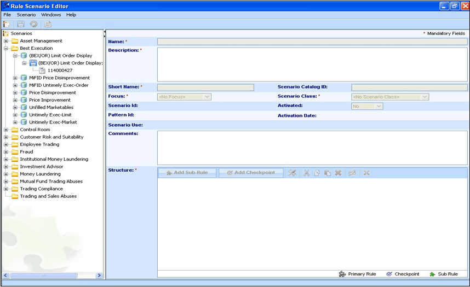The width and height of the screenshot is (470, 287).
Task: Click the Save toolbar icon
Action: click(21, 24)
